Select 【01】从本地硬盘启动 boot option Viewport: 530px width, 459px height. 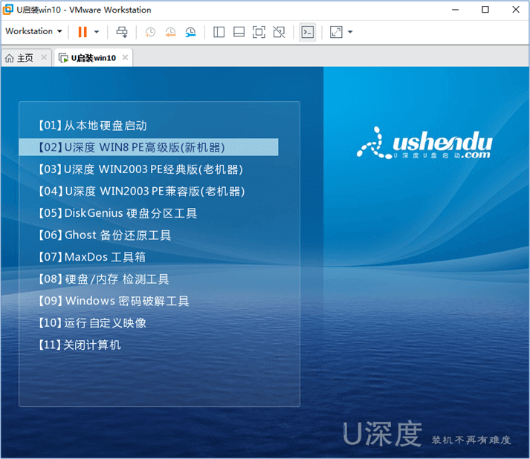click(x=92, y=126)
